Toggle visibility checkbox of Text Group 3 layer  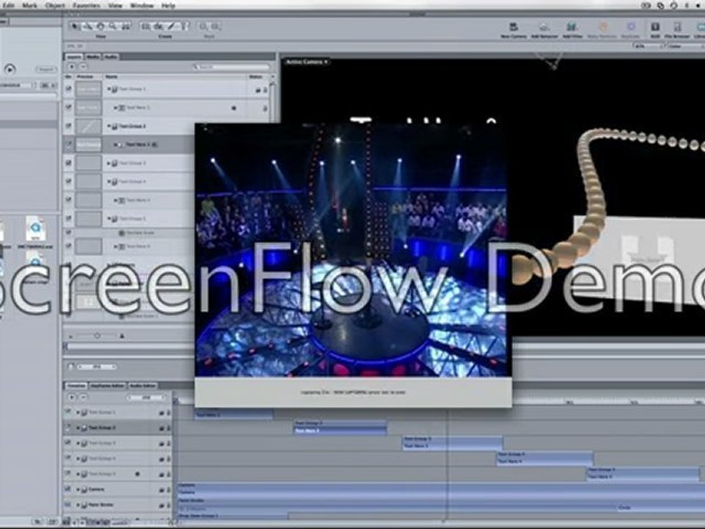tap(69, 163)
